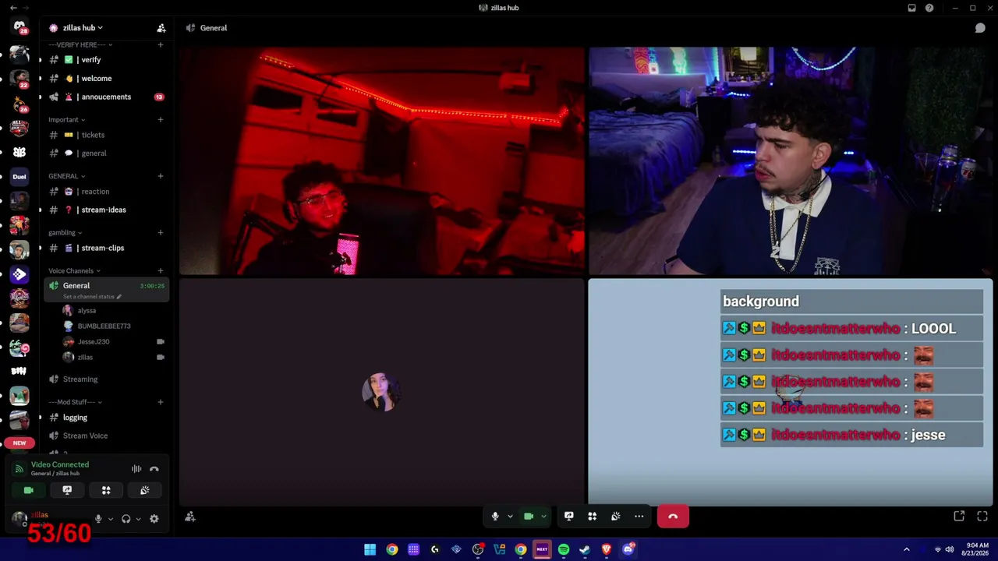Image resolution: width=998 pixels, height=561 pixels.
Task: Toggle the camera in the bottom call bar
Action: pyautogui.click(x=529, y=516)
